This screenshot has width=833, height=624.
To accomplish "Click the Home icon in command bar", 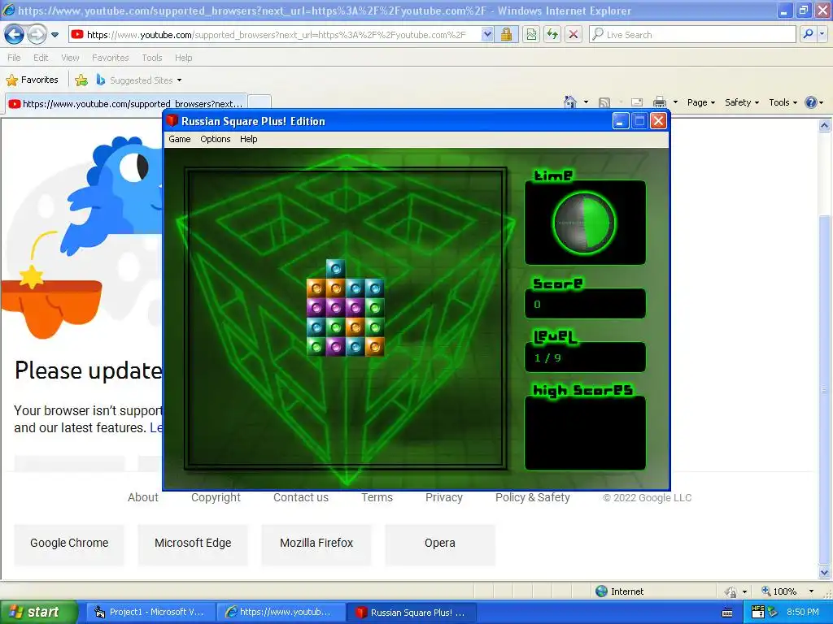I will [x=570, y=102].
